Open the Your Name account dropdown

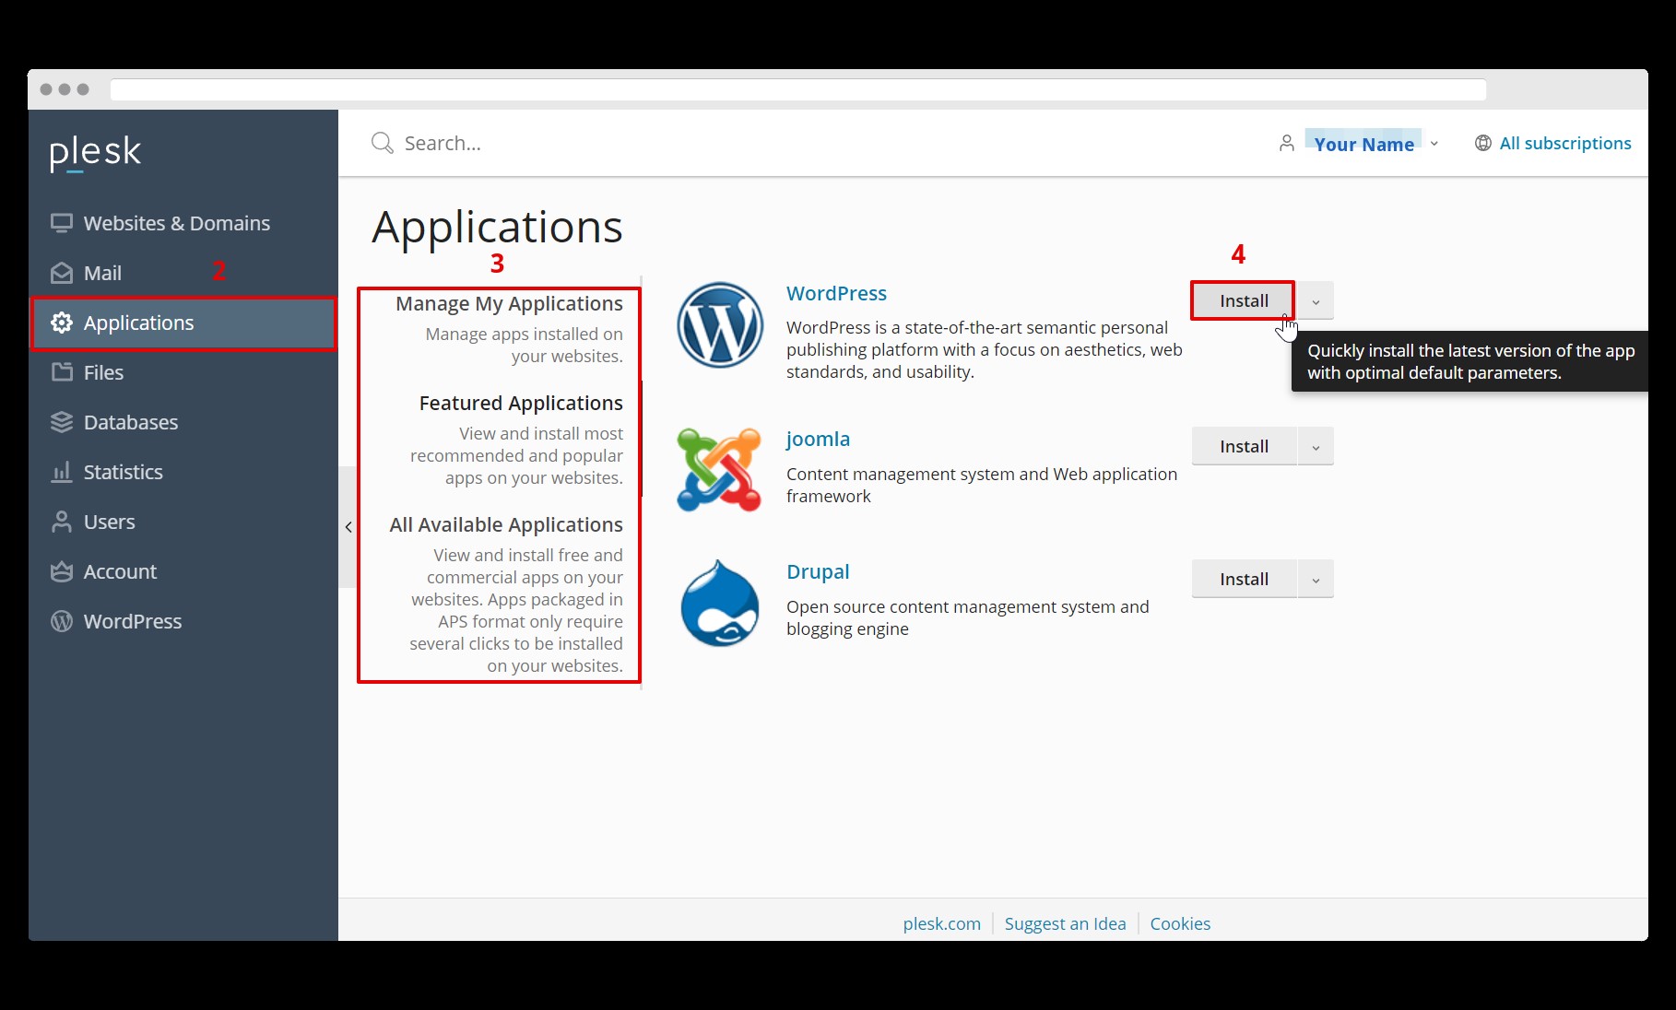(x=1373, y=144)
